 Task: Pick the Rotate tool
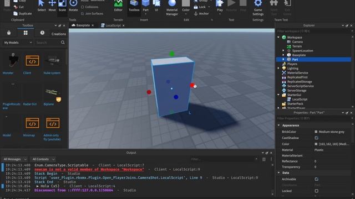tap(73, 6)
